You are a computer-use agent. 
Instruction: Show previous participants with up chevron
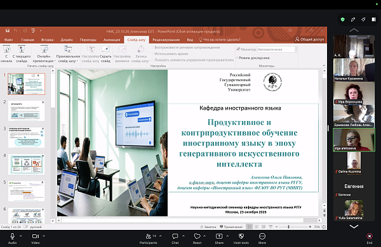pos(354,30)
